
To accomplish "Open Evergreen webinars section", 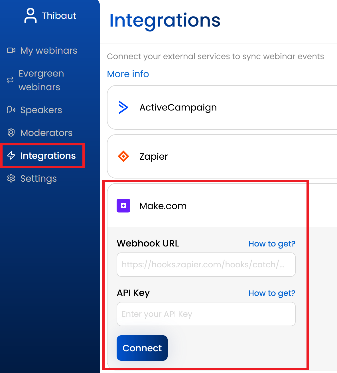I will (x=41, y=80).
